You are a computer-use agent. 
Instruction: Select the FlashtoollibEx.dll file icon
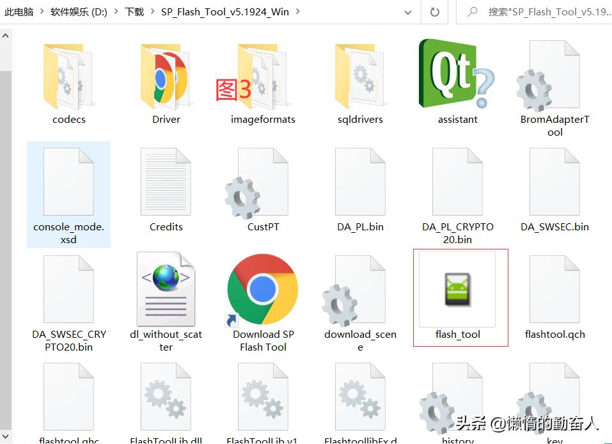[x=360, y=397]
